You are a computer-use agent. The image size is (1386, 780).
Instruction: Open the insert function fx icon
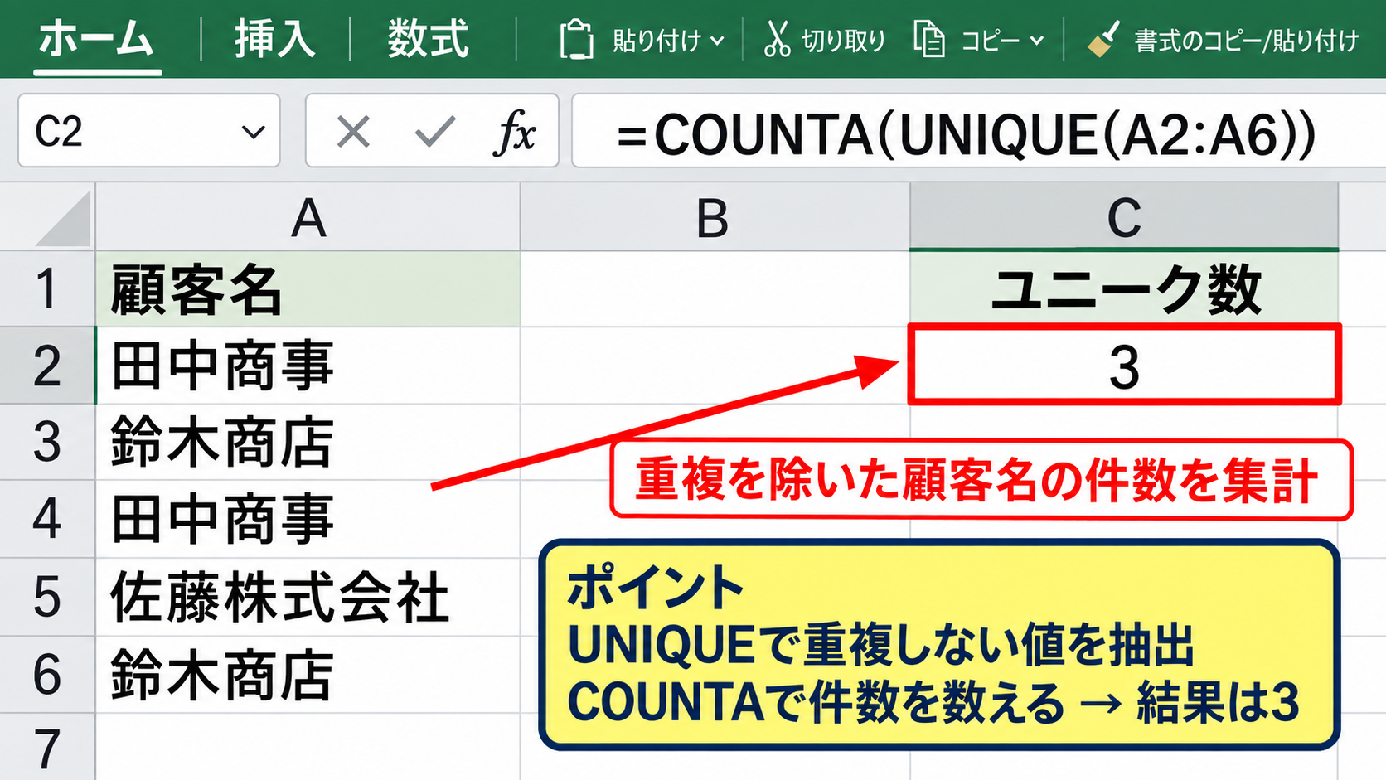(515, 131)
